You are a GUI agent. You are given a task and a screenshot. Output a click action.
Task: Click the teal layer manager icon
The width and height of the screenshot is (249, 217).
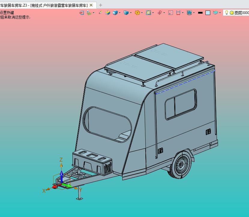click(215, 13)
